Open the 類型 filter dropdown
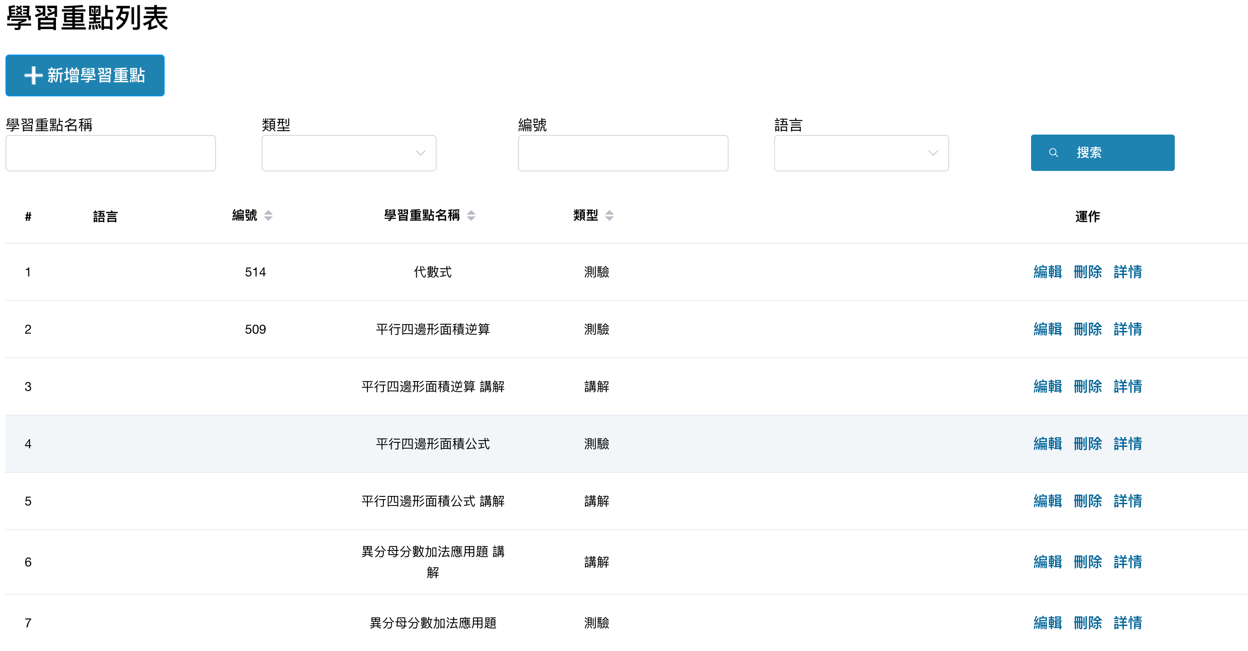The height and width of the screenshot is (651, 1248). click(349, 153)
